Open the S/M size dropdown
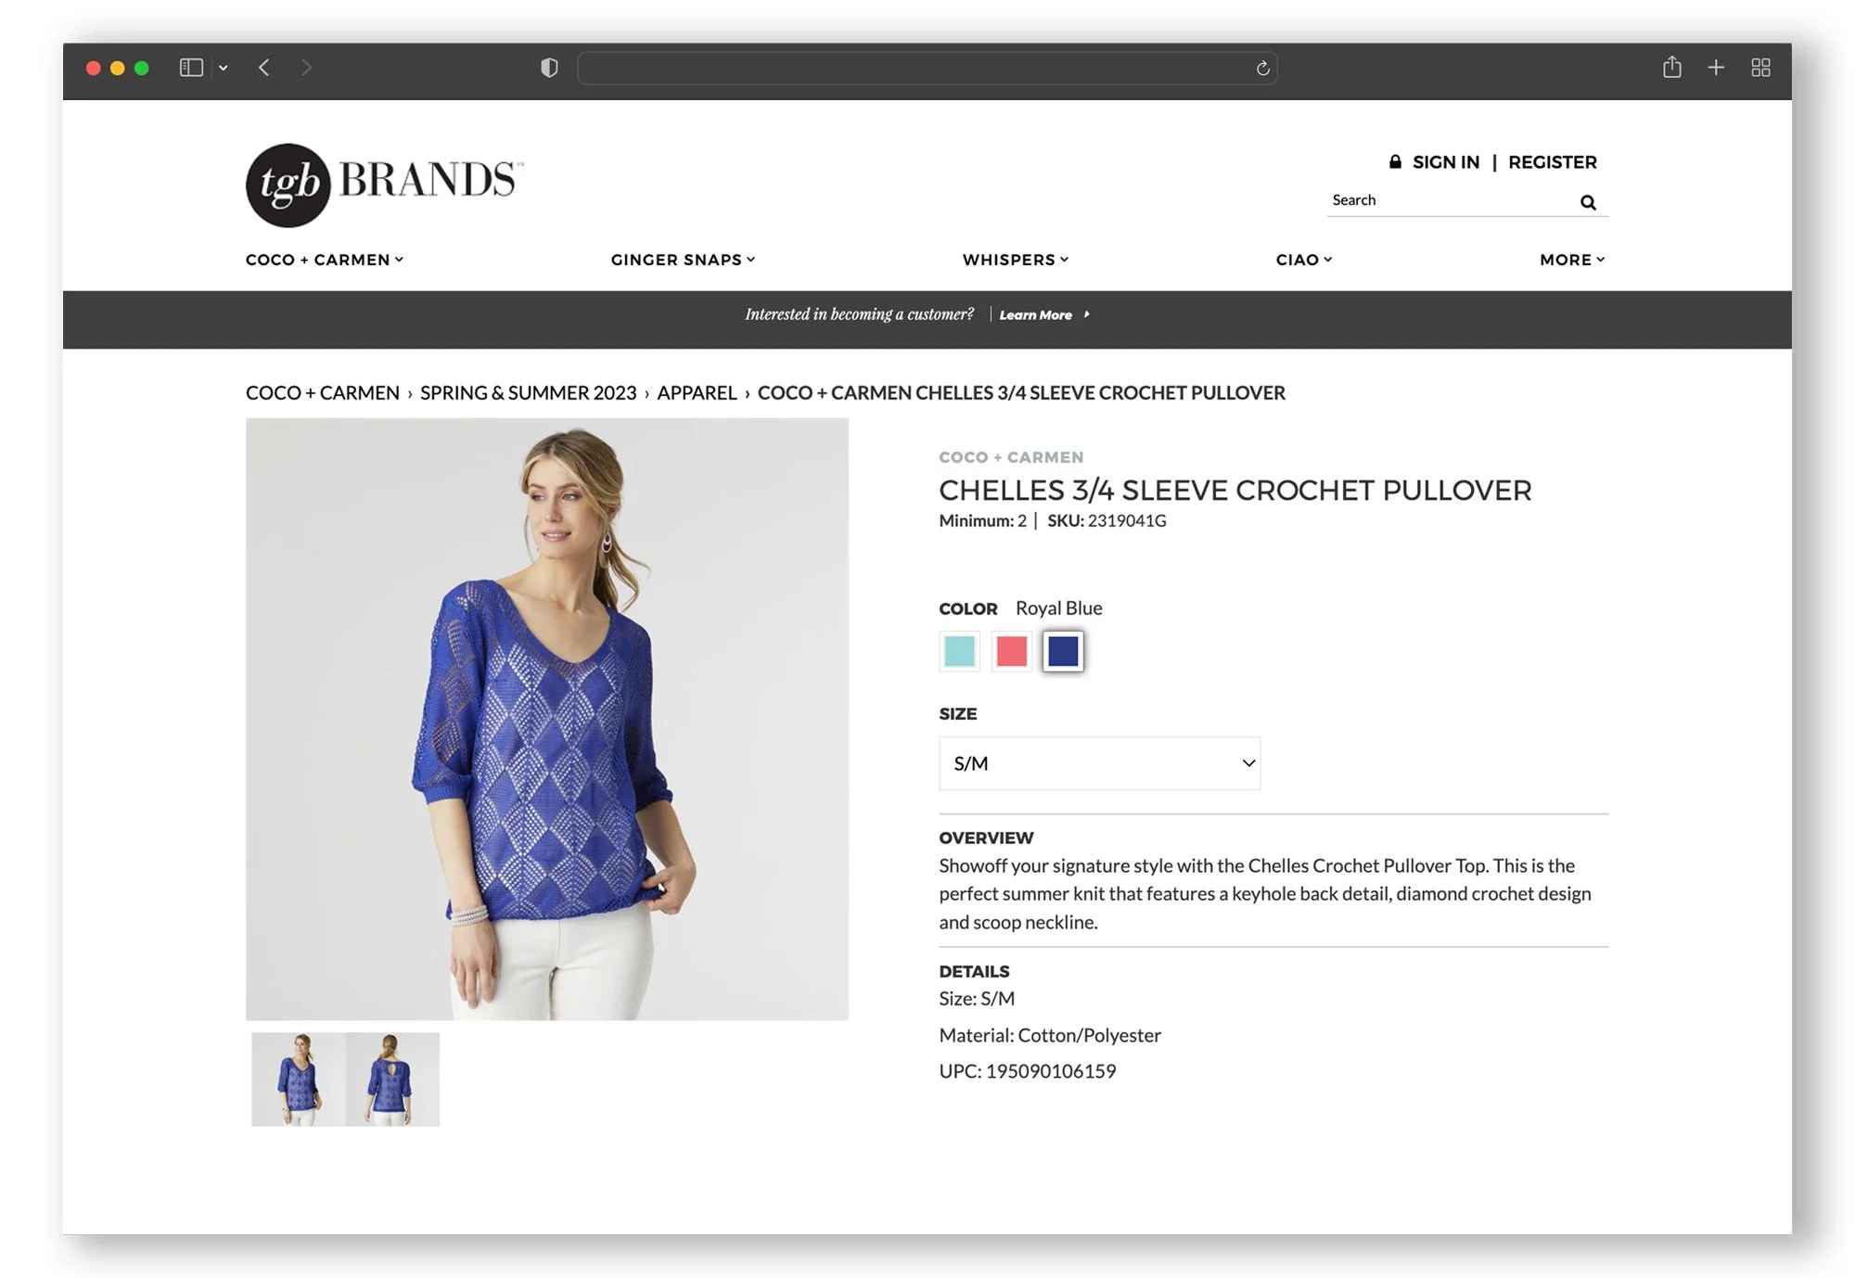 coord(1099,763)
